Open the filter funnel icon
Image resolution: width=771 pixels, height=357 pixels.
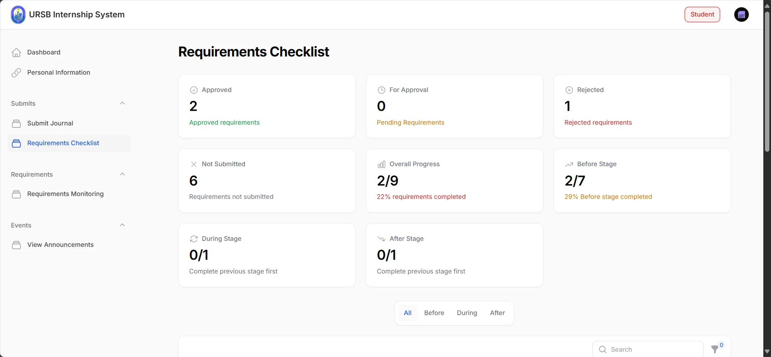[715, 349]
